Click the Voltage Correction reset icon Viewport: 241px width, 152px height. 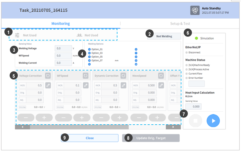click(48, 76)
